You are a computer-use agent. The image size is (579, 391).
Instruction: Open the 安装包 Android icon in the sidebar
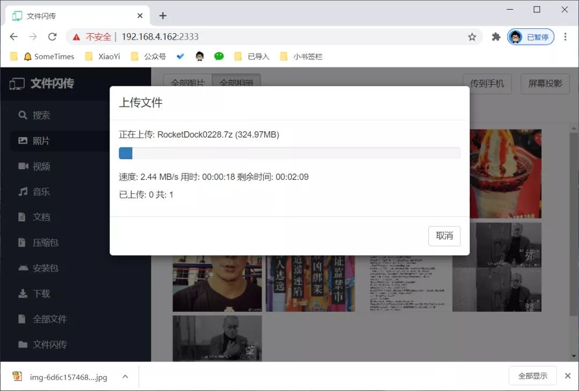23,268
